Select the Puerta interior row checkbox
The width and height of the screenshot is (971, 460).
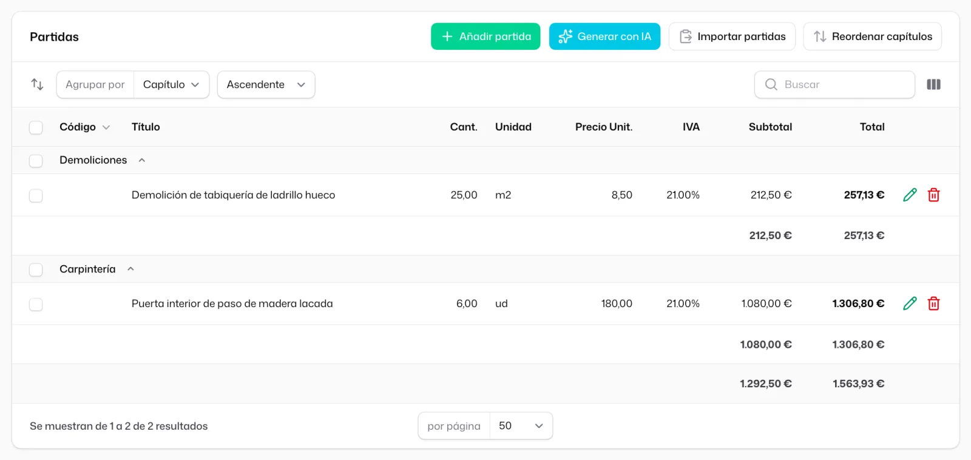(36, 304)
